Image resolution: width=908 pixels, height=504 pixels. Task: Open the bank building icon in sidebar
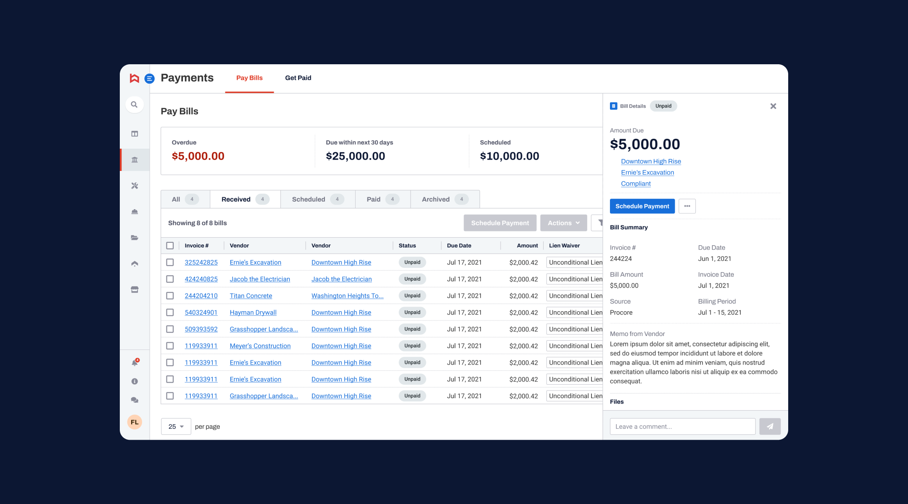click(x=135, y=160)
